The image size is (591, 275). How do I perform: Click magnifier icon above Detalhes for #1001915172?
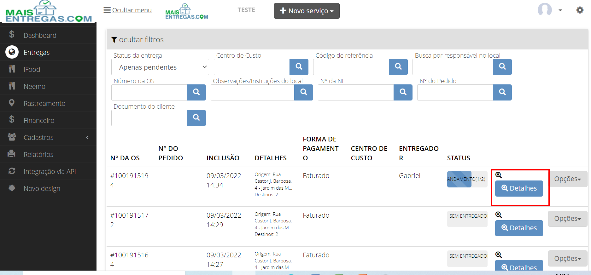(499, 215)
